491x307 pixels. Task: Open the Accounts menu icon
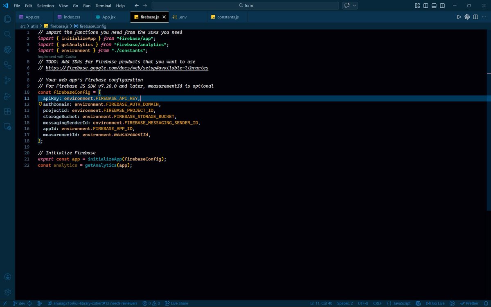point(7,277)
